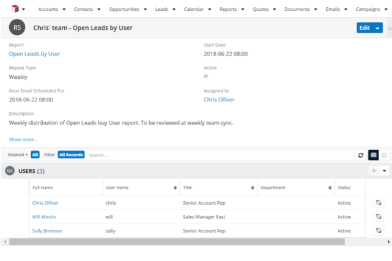Click the SugarCRM cube logo icon

[14, 9]
